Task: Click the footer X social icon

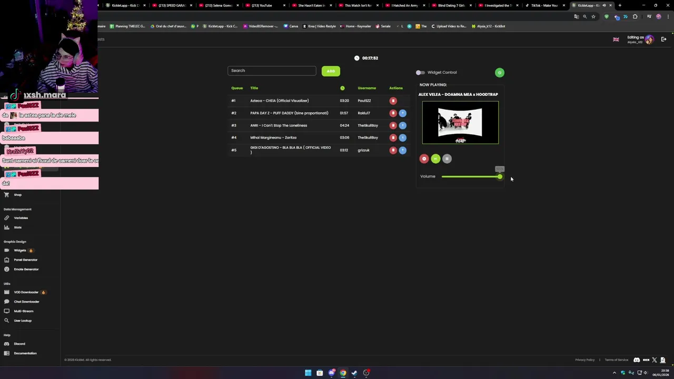Action: tap(655, 360)
